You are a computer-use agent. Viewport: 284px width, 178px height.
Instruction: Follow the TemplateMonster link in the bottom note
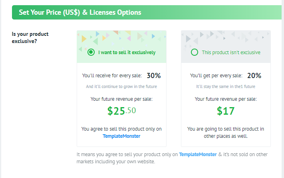198,154
